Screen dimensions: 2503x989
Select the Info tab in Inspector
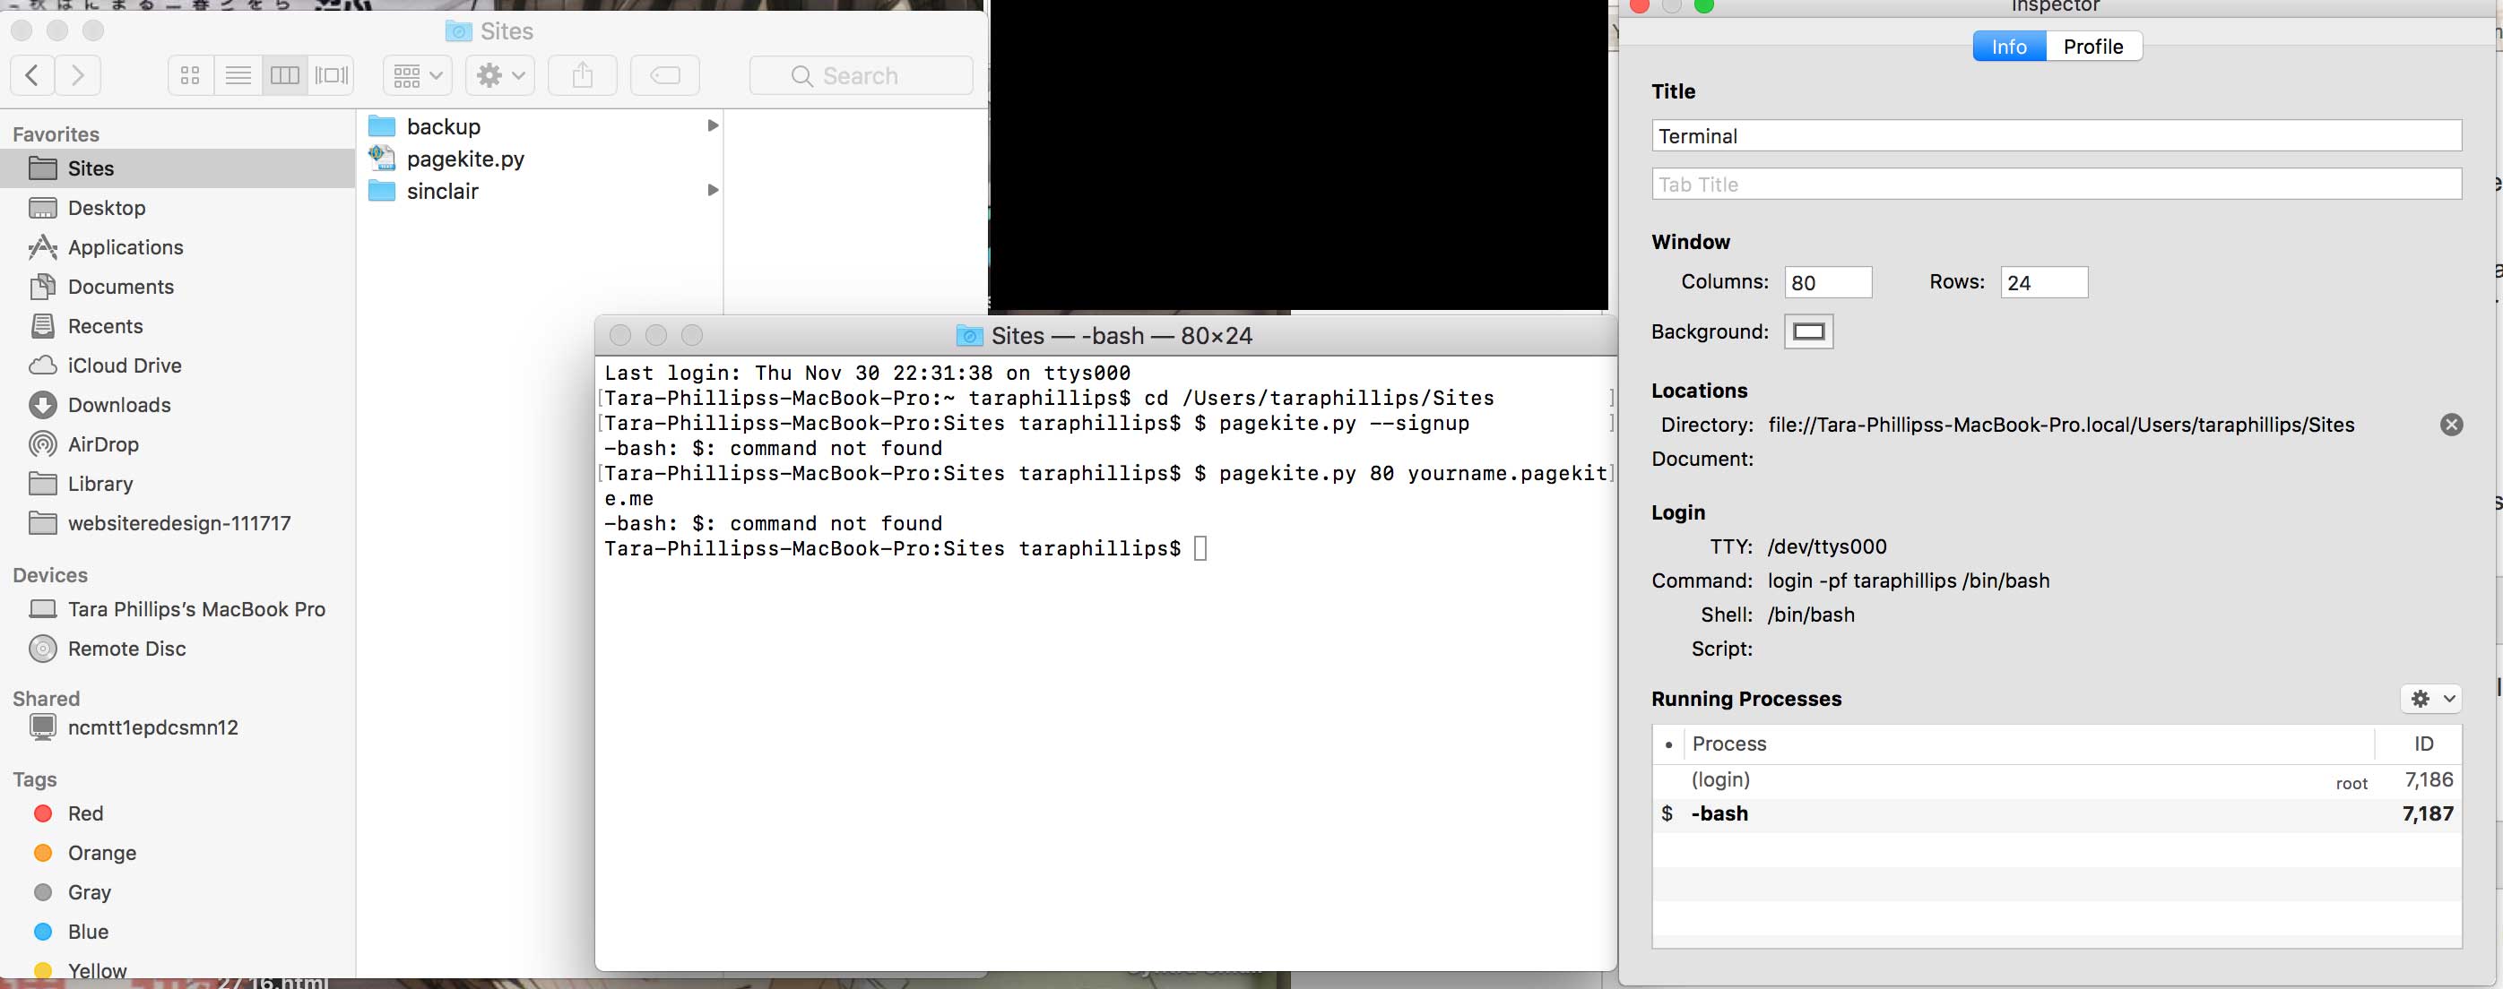(2008, 47)
